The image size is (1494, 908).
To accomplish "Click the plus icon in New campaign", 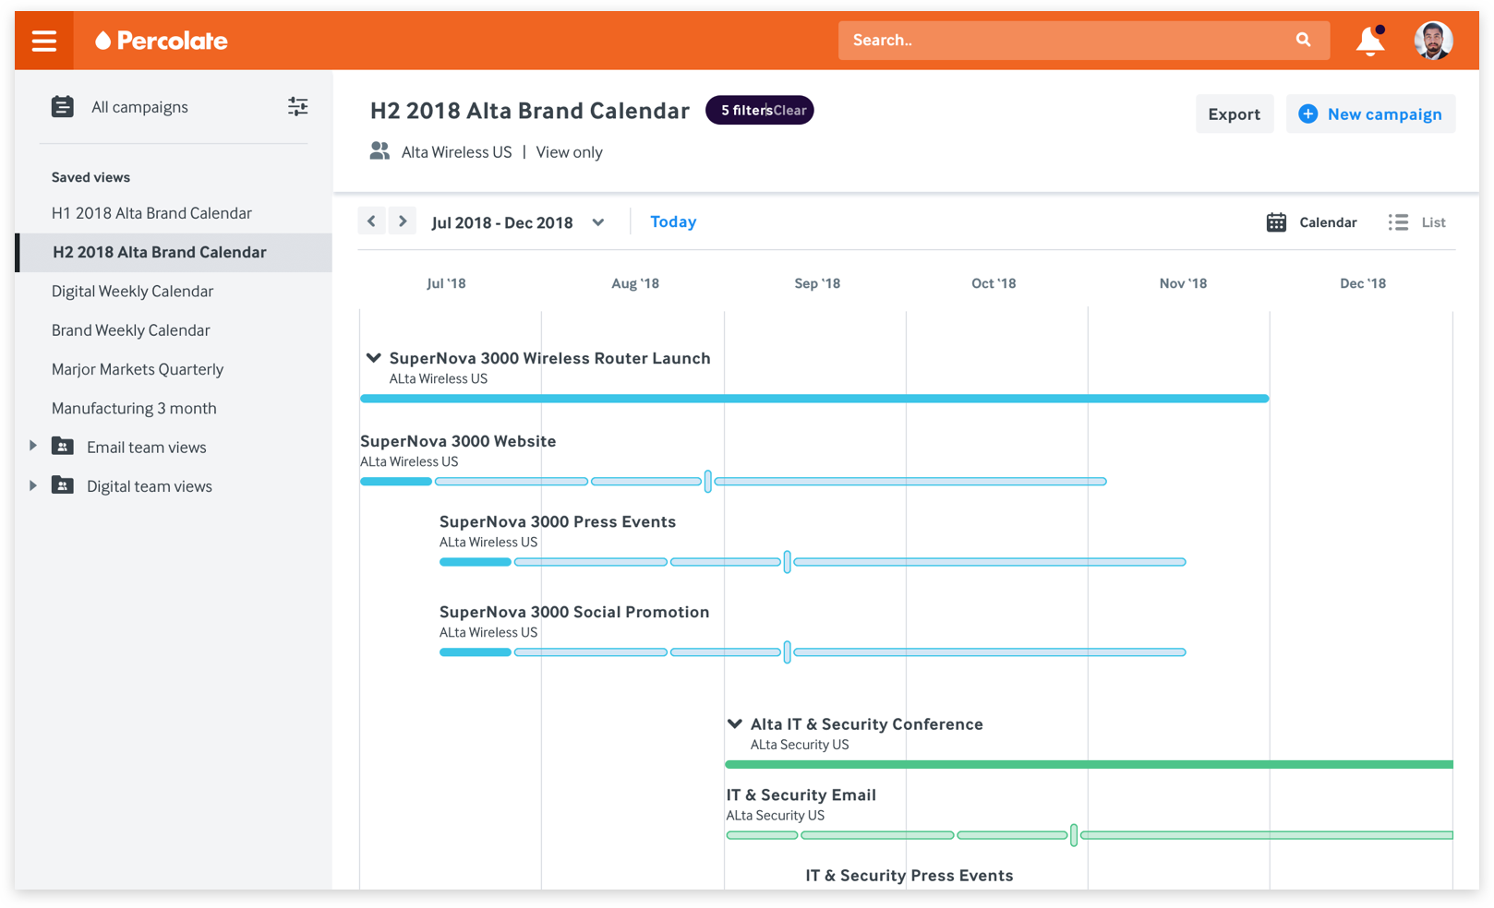I will (1307, 113).
